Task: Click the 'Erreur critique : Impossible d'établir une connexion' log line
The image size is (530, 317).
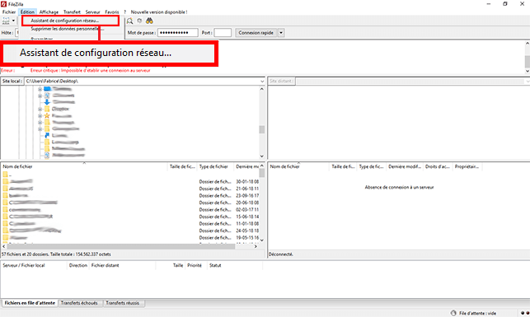Action: (x=90, y=71)
